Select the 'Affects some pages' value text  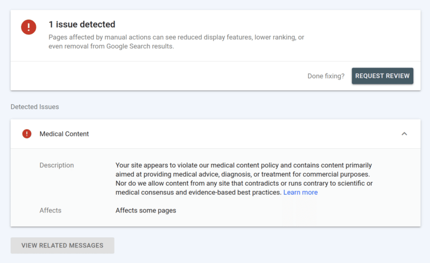click(146, 210)
